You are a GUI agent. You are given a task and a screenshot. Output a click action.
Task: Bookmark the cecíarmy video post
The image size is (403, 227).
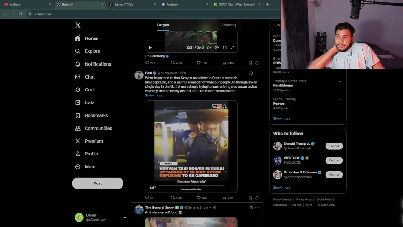tap(250, 63)
